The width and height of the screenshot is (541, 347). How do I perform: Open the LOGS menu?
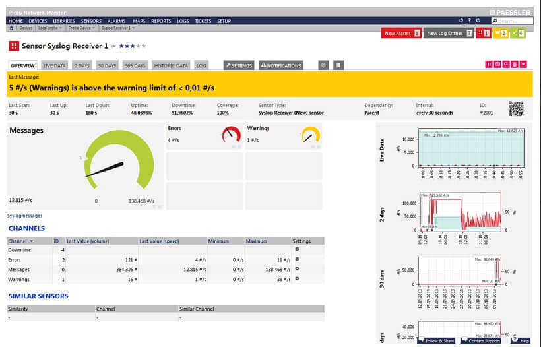pyautogui.click(x=183, y=21)
